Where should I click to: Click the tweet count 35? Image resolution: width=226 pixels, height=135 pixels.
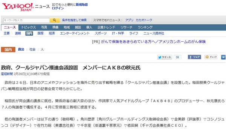(x=177, y=57)
